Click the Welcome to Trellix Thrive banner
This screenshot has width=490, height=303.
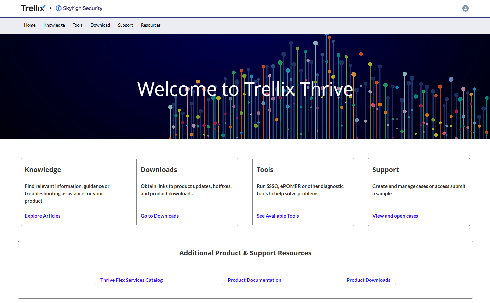pyautogui.click(x=245, y=89)
